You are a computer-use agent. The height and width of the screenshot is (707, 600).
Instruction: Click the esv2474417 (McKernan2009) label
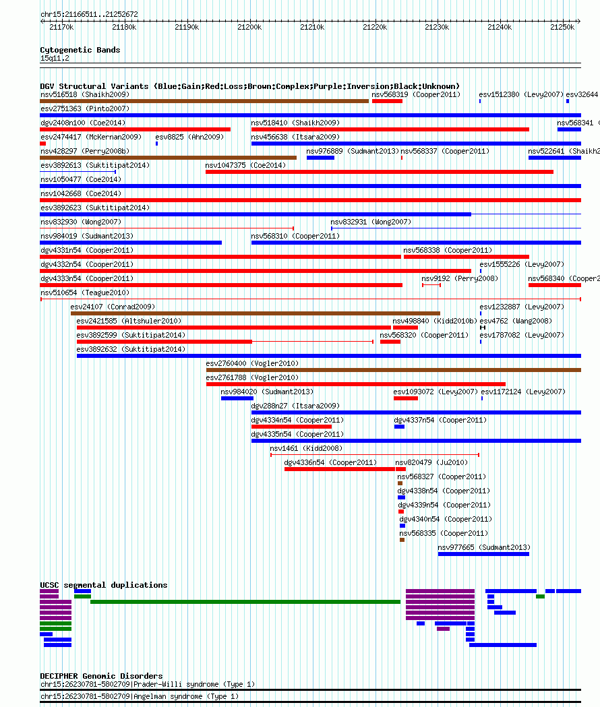(x=91, y=137)
